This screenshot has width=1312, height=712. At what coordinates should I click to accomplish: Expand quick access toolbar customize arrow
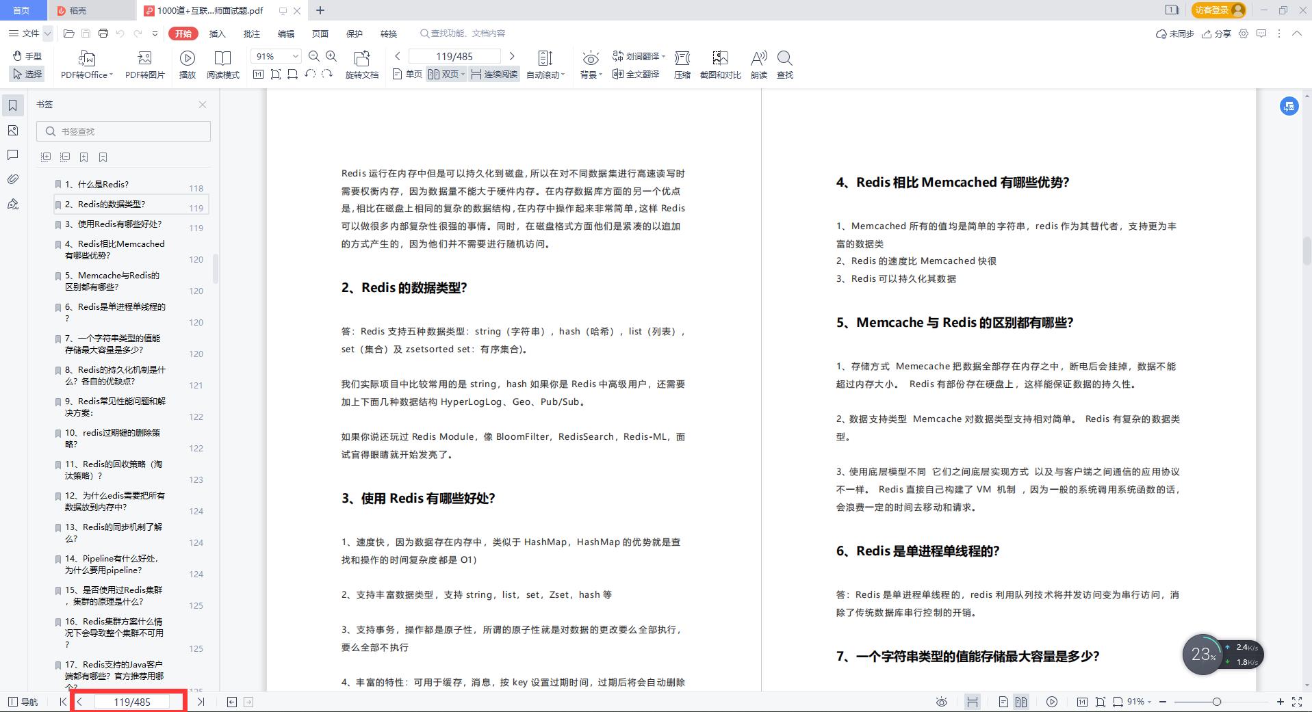[155, 34]
